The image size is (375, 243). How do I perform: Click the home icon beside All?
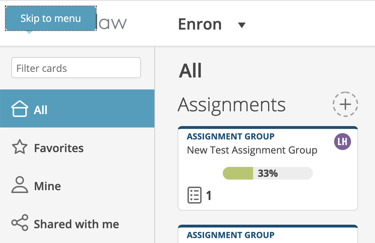(20, 109)
